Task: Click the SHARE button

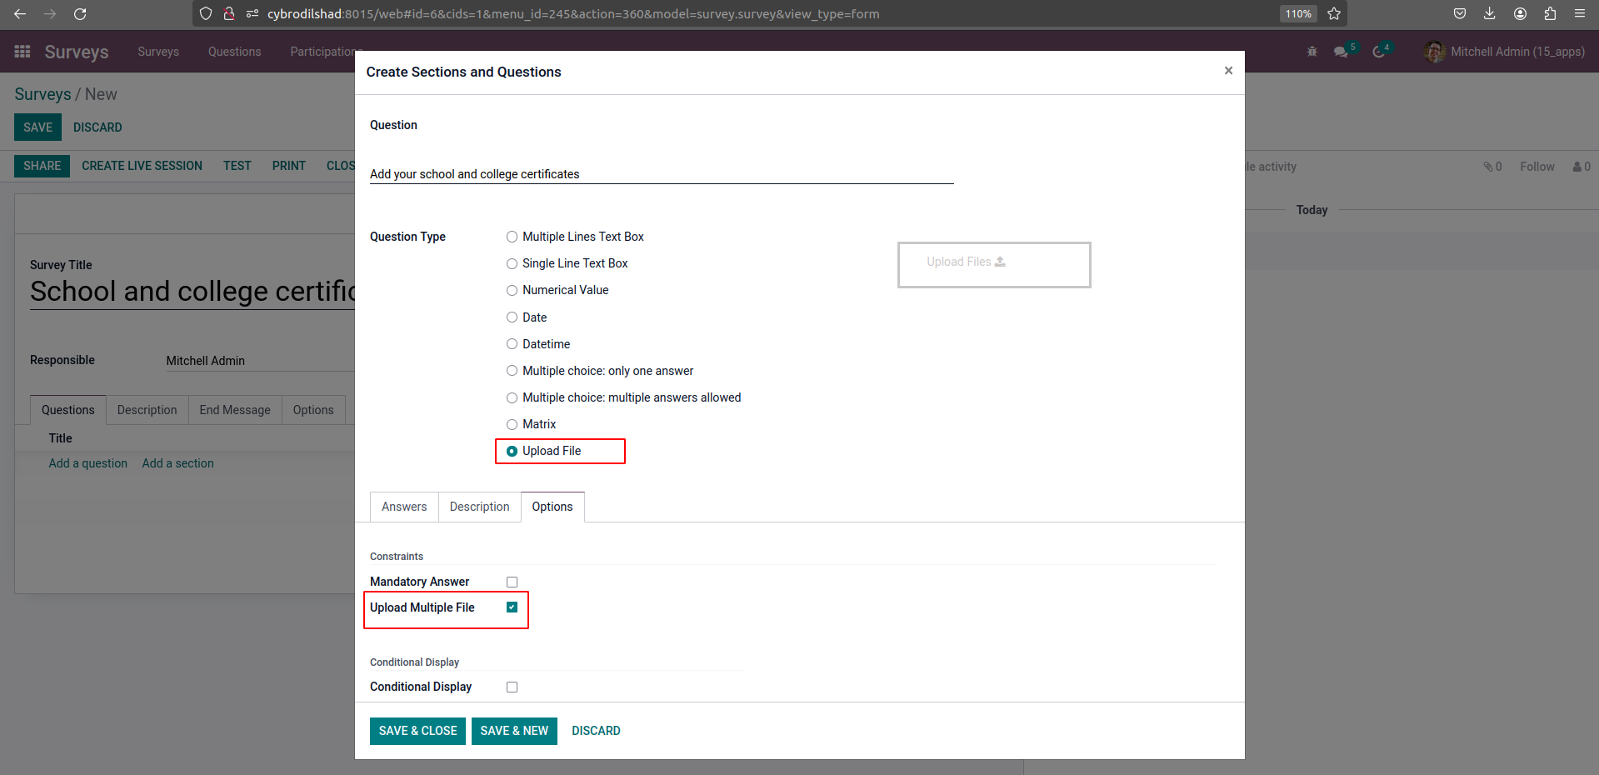Action: [42, 166]
